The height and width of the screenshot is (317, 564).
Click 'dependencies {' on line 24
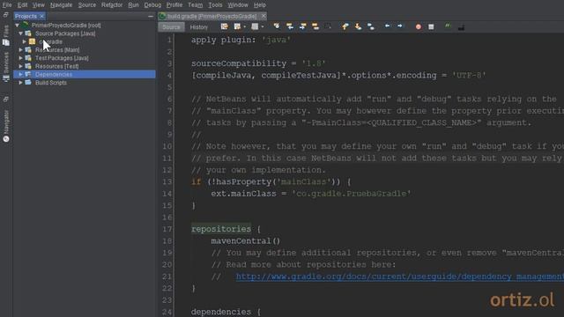[226, 312]
